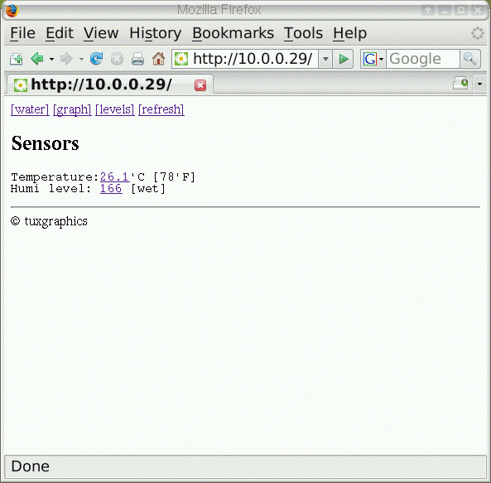This screenshot has width=491, height=483.
Task: Open the Bookmarks menu
Action: pyautogui.click(x=233, y=33)
